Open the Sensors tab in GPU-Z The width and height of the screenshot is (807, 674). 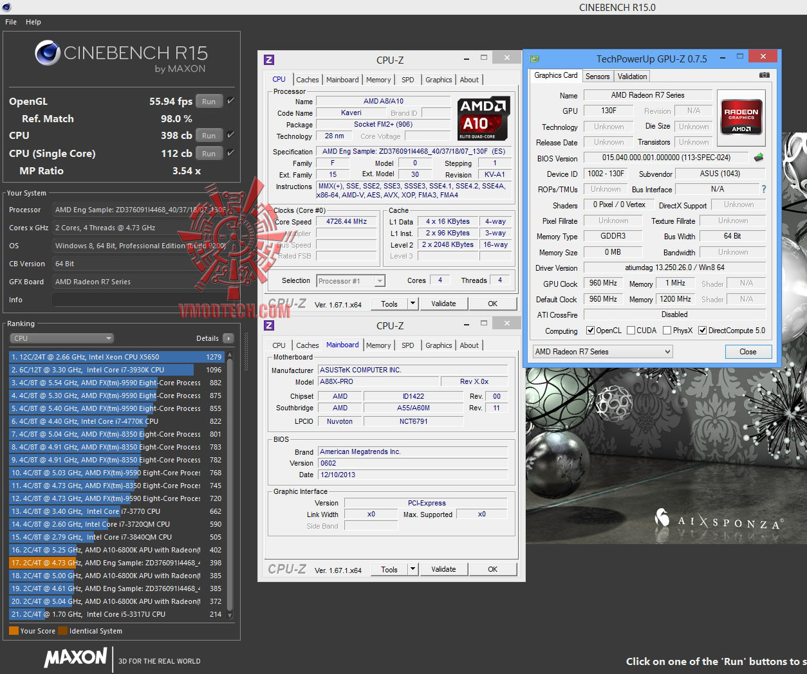tap(597, 77)
